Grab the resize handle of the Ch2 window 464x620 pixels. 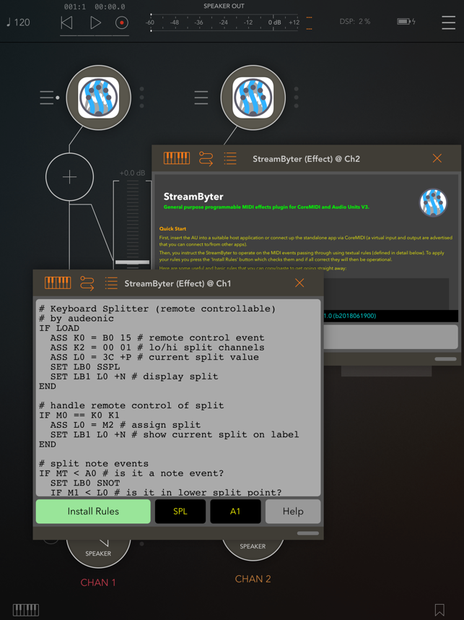(445, 359)
